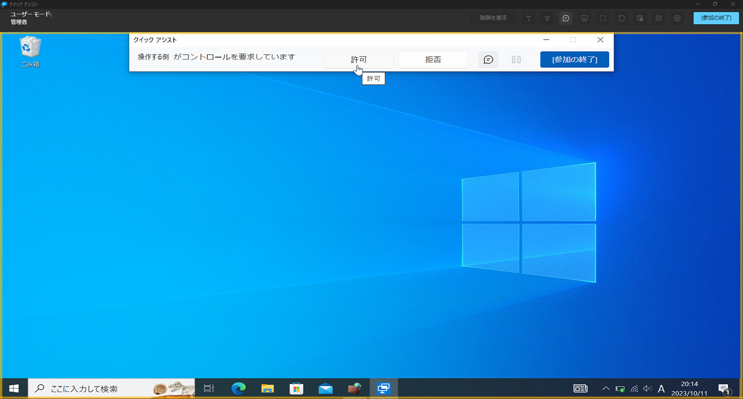
Task: Minimize the remote Quick Assist bar
Action: coord(546,40)
